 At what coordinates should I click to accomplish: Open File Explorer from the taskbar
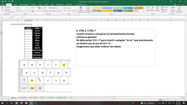(17, 103)
